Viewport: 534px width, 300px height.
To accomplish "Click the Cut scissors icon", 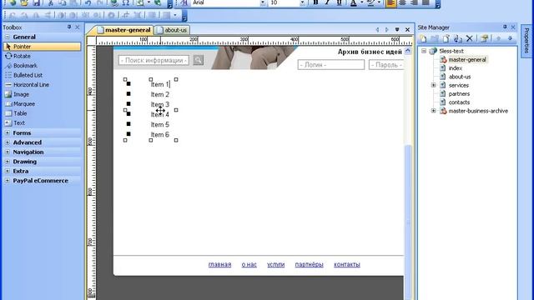I will (50, 2).
